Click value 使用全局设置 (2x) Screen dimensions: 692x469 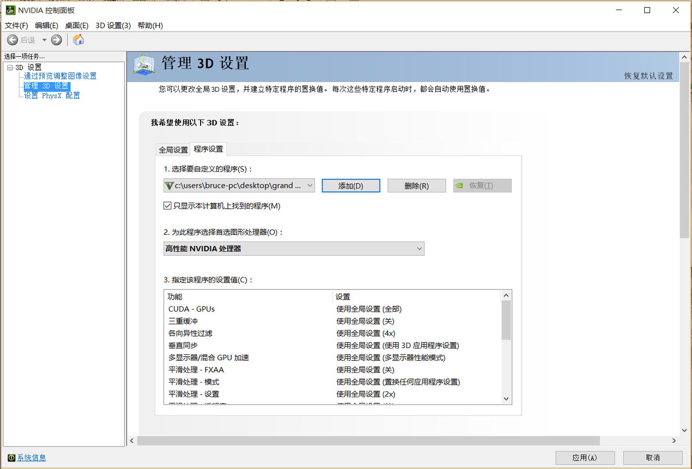pyautogui.click(x=366, y=394)
